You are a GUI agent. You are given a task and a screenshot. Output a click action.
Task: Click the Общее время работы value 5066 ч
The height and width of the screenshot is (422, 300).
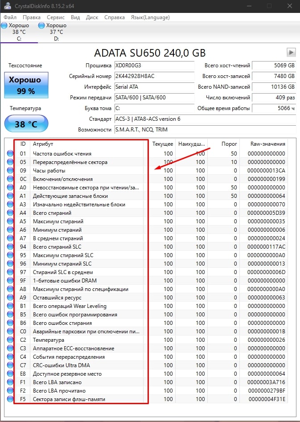coord(274,108)
